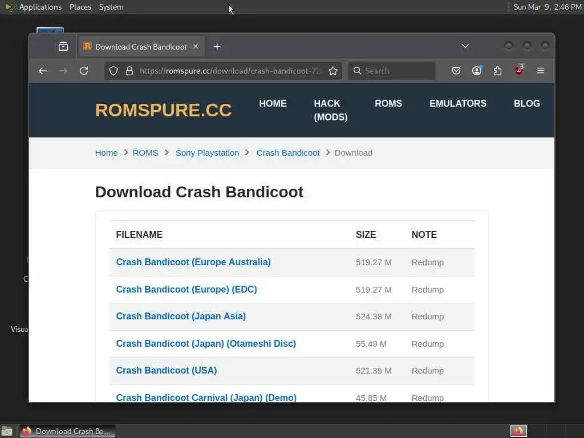Download Crash Bandicoot (Europe) (EDC)

pyautogui.click(x=186, y=289)
